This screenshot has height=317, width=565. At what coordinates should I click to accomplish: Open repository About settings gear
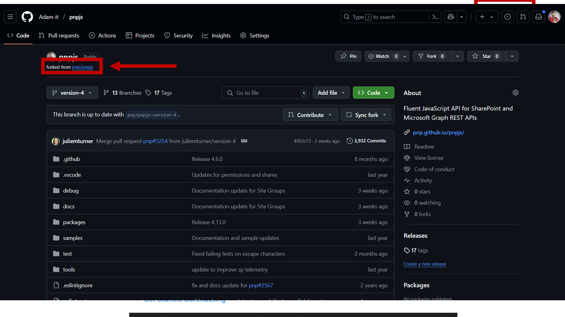pos(516,93)
